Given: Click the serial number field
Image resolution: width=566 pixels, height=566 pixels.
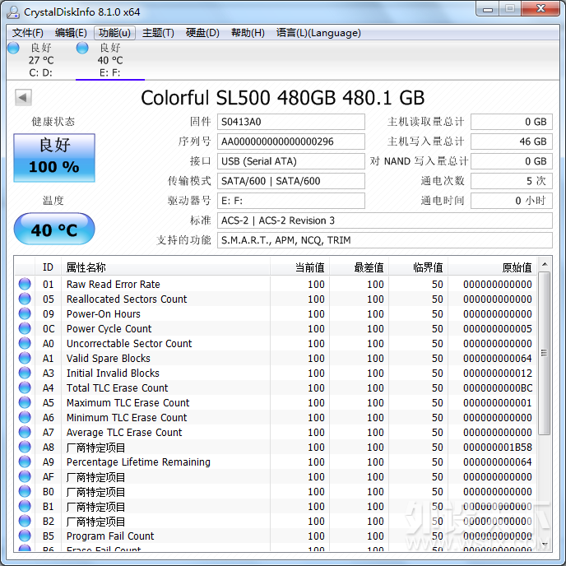Looking at the screenshot, I should click(291, 141).
